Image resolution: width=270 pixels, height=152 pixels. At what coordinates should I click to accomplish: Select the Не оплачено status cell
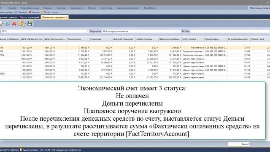click(193, 48)
